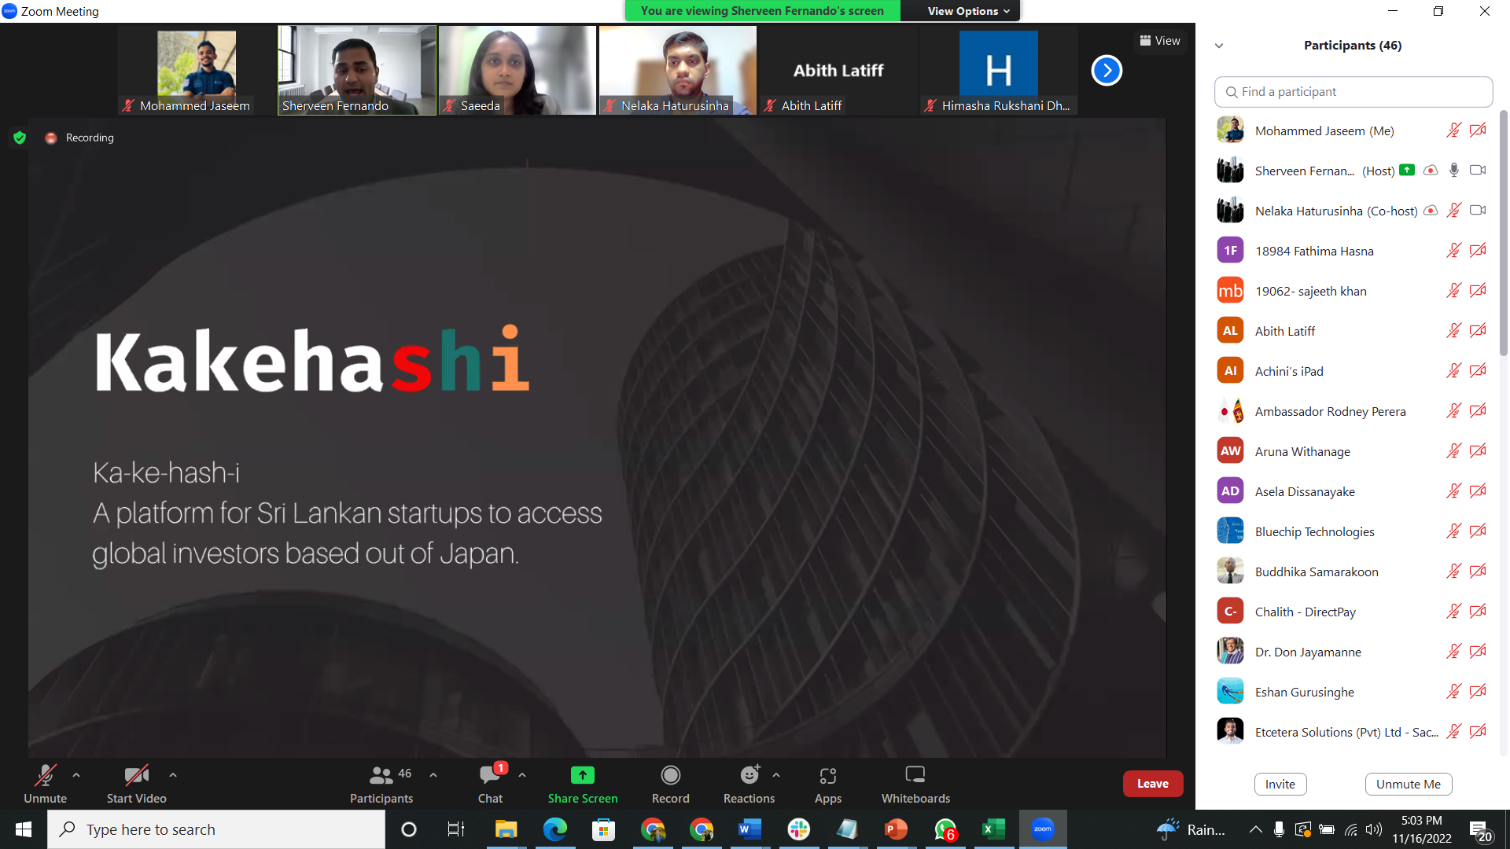
Task: Open the Apps icon
Action: [x=828, y=776]
